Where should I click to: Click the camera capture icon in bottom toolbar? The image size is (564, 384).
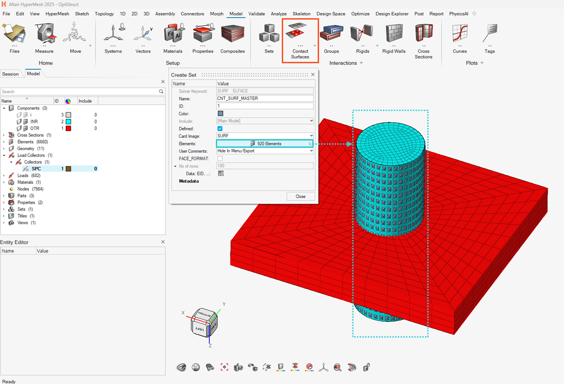point(239,367)
